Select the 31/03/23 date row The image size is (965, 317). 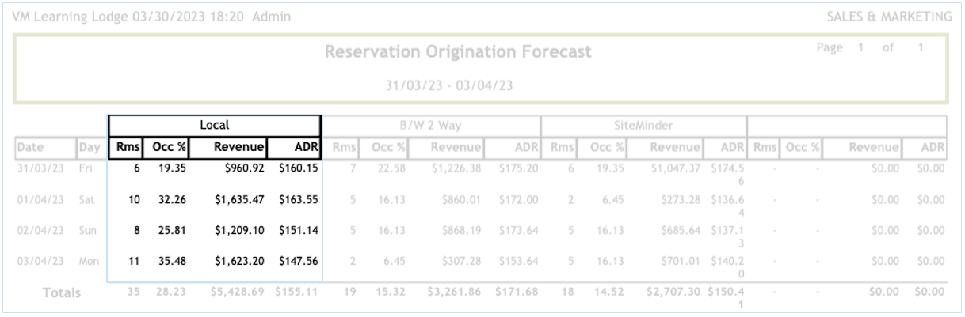click(33, 168)
